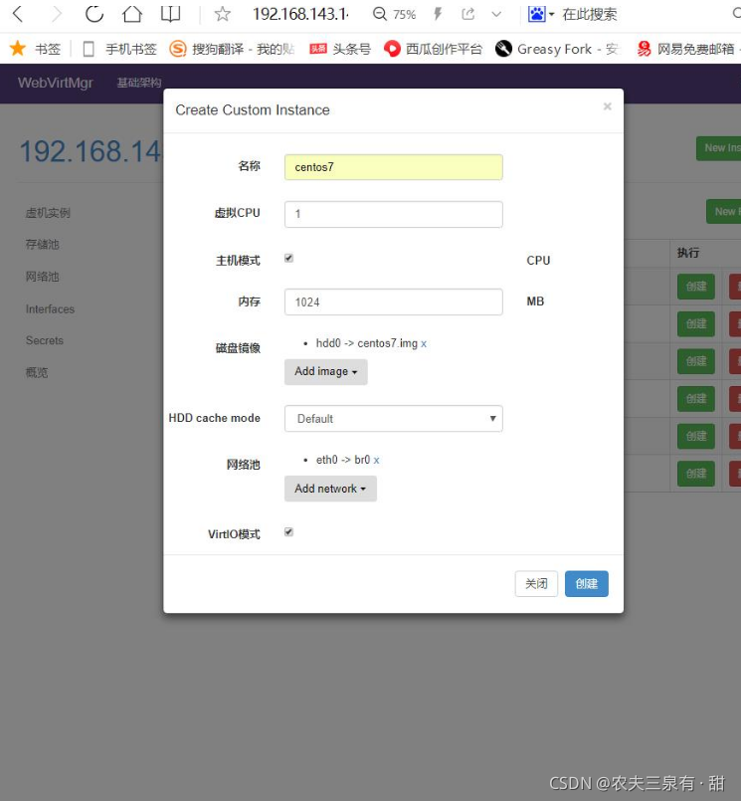Click the WebVirtMgr brand link

55,83
